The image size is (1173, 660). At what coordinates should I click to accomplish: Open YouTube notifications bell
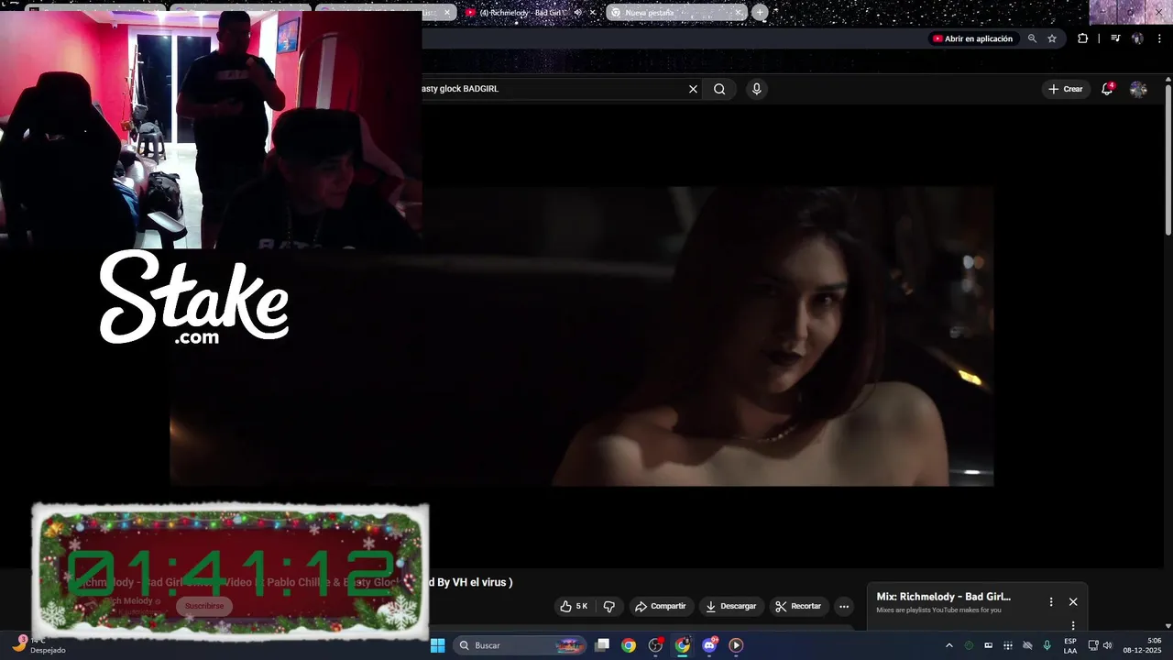click(1107, 89)
